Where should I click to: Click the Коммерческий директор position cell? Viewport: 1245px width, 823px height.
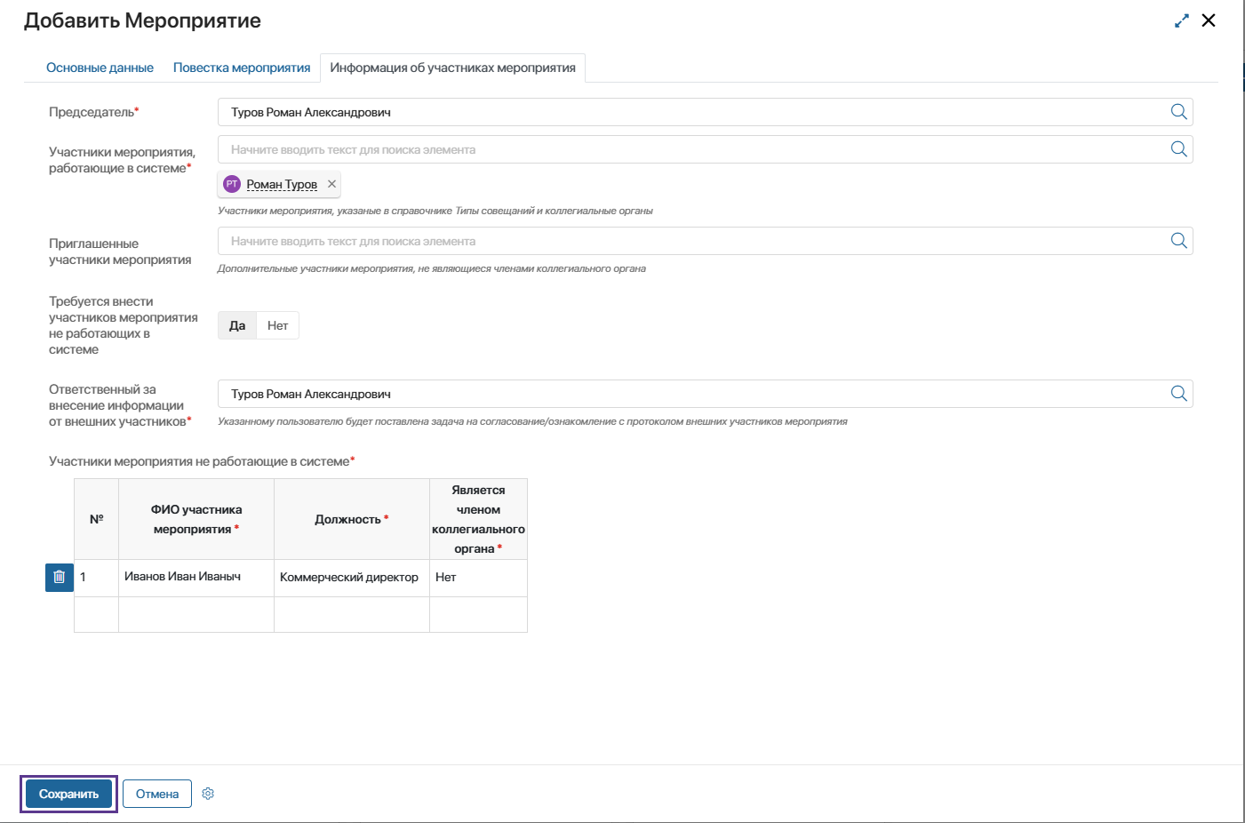pyautogui.click(x=351, y=577)
